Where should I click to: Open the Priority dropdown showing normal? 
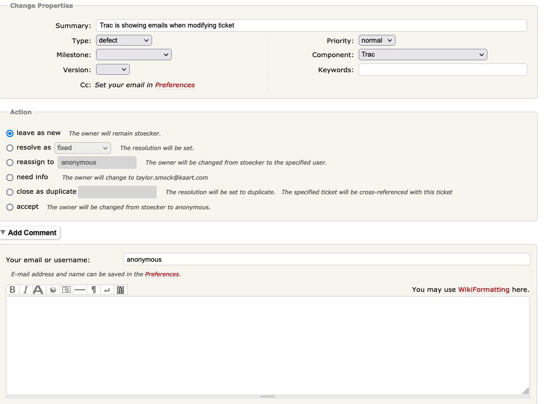[377, 41]
